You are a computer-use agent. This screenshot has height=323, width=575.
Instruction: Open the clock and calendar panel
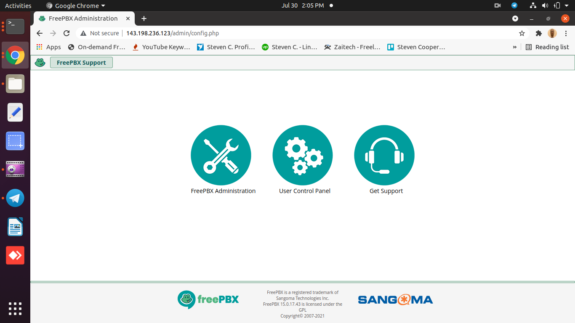coord(303,5)
